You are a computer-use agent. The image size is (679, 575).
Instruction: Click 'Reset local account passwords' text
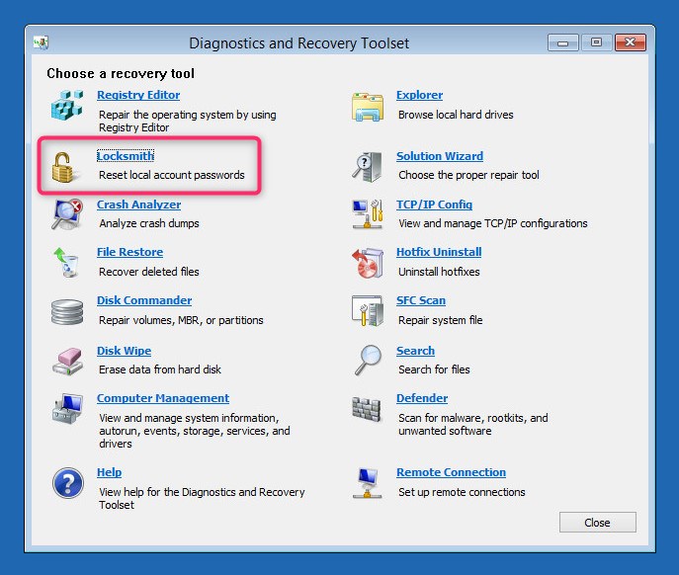[172, 175]
